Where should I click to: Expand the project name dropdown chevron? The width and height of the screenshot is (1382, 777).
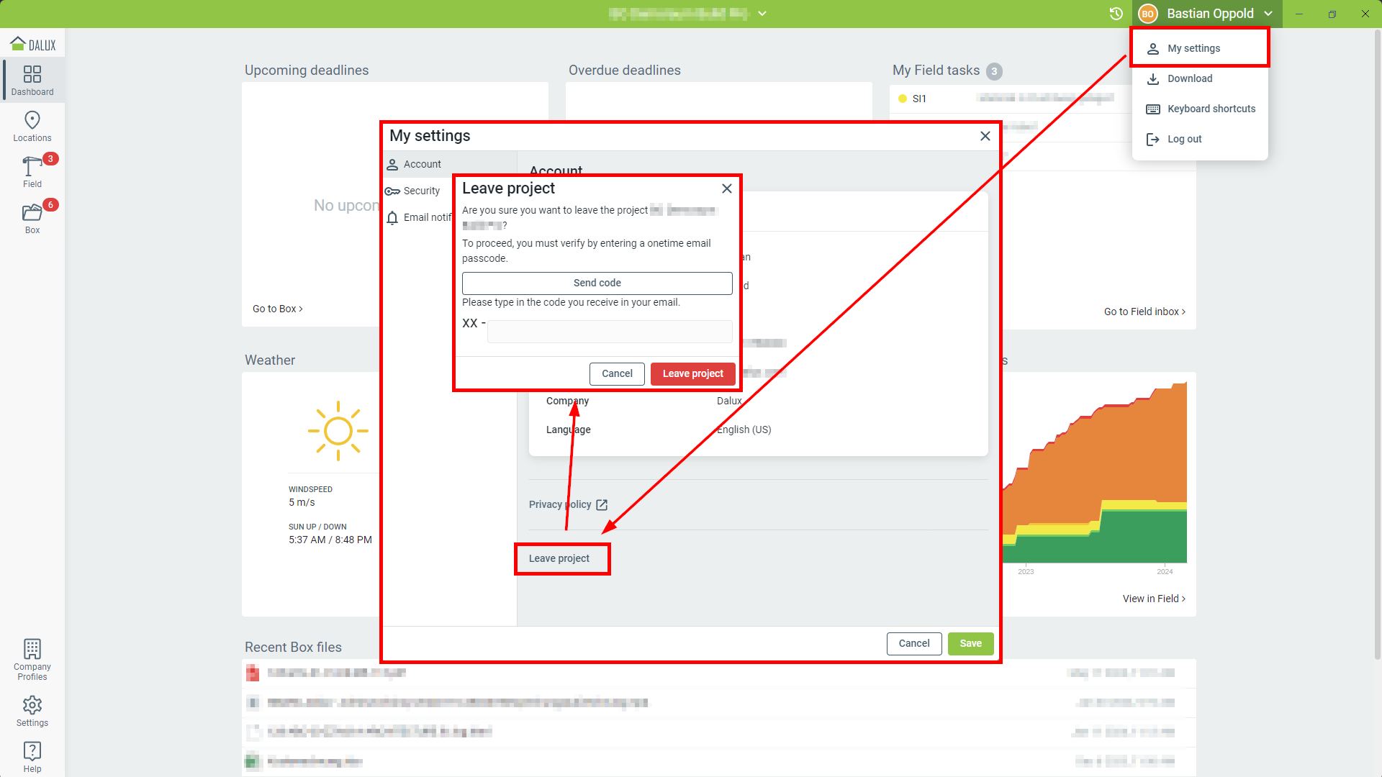762,14
